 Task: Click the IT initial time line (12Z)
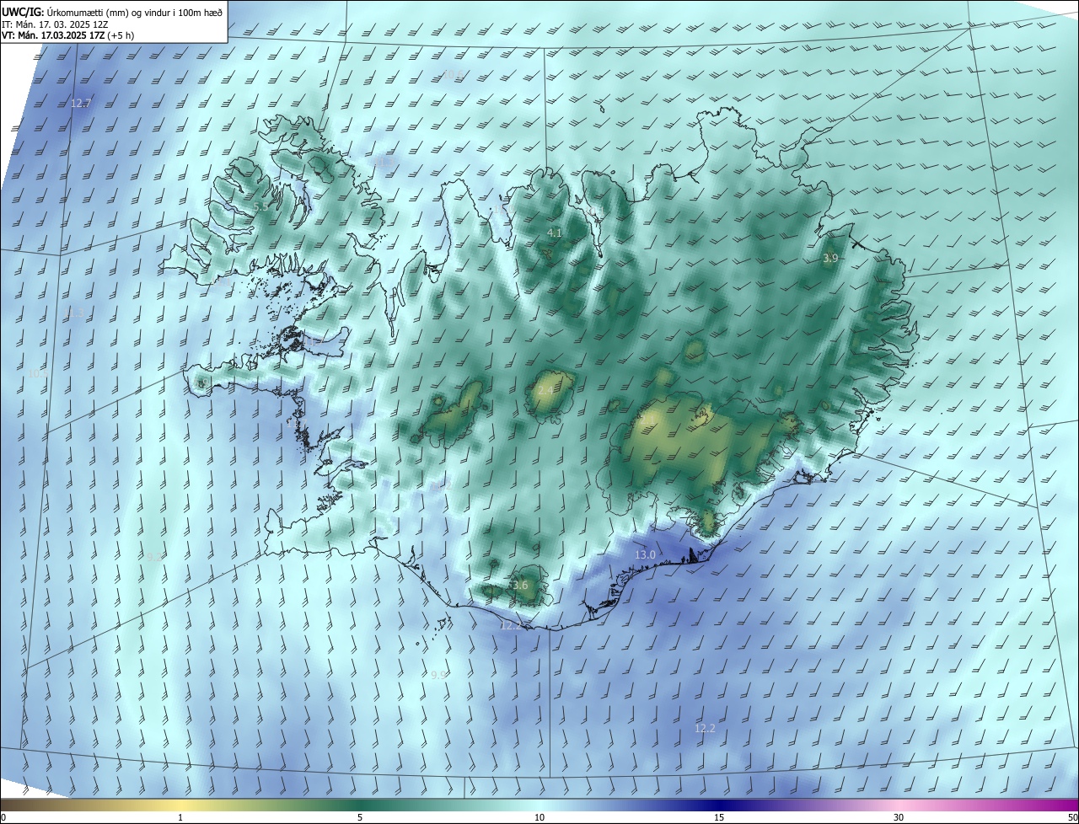click(53, 24)
